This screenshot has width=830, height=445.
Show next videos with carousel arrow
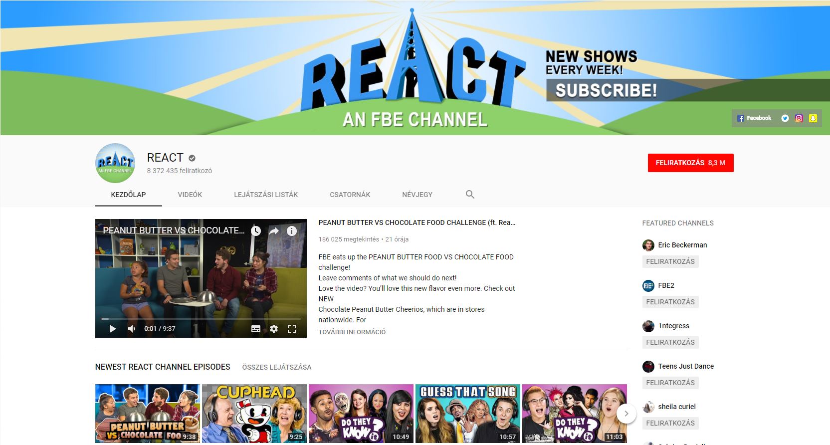click(x=626, y=414)
